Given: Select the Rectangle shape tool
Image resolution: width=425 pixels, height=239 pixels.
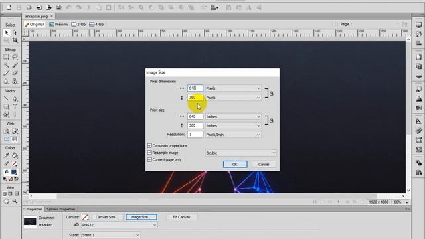Looking at the screenshot, I should tap(7, 106).
